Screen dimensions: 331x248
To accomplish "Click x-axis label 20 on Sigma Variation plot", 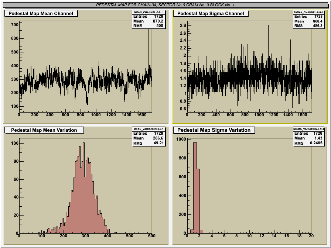I will pyautogui.click(x=311, y=236).
